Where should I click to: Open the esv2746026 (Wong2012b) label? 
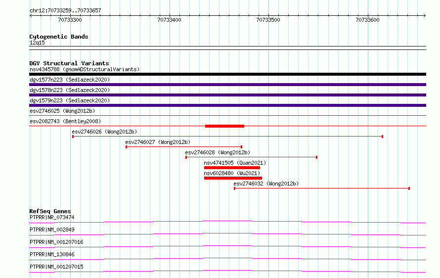(104, 132)
